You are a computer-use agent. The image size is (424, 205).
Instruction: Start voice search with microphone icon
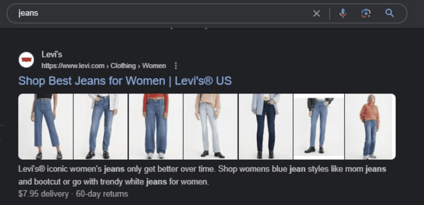[x=343, y=13]
